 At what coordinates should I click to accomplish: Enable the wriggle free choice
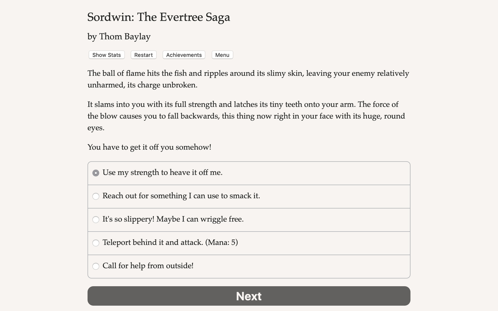coord(96,219)
